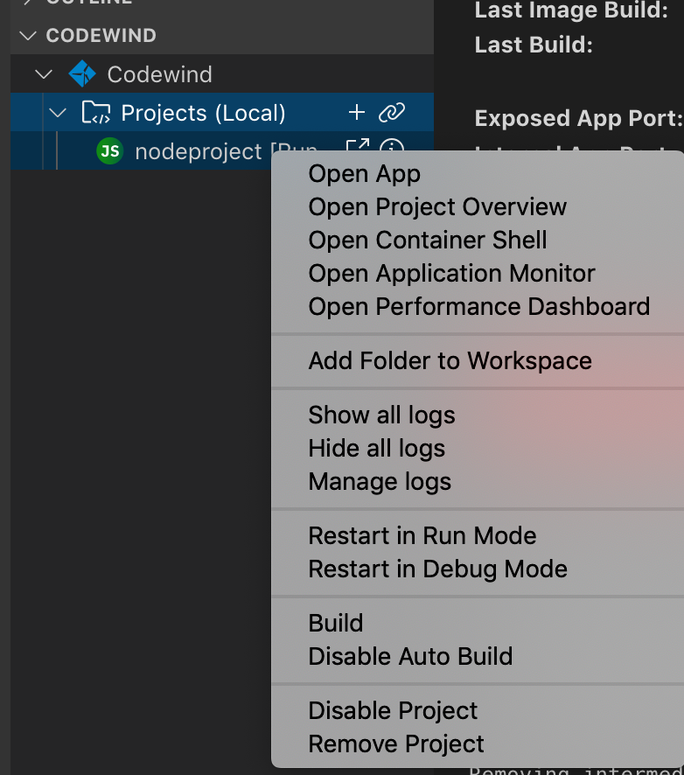The height and width of the screenshot is (775, 684).
Task: Hide all logs for nodeproject
Action: click(x=376, y=448)
